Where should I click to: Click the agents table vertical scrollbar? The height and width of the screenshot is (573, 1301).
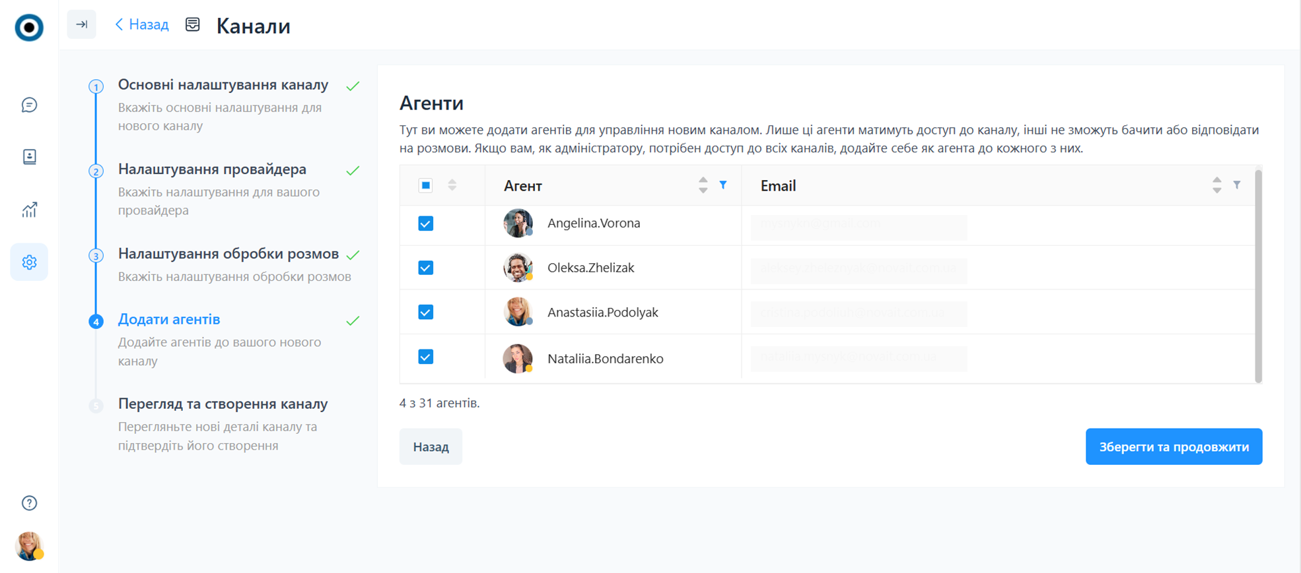(1258, 276)
